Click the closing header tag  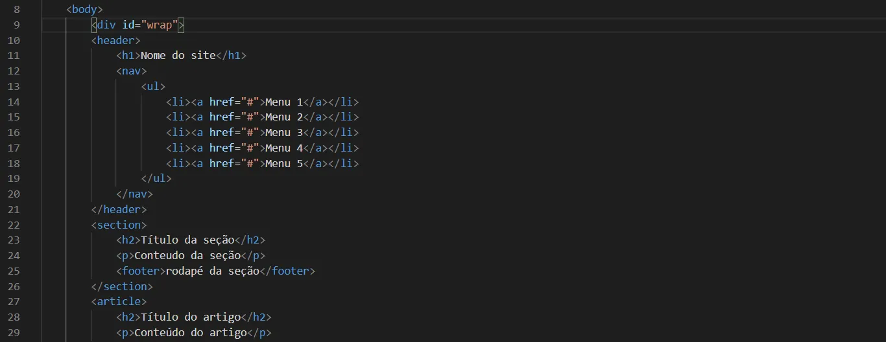click(119, 210)
